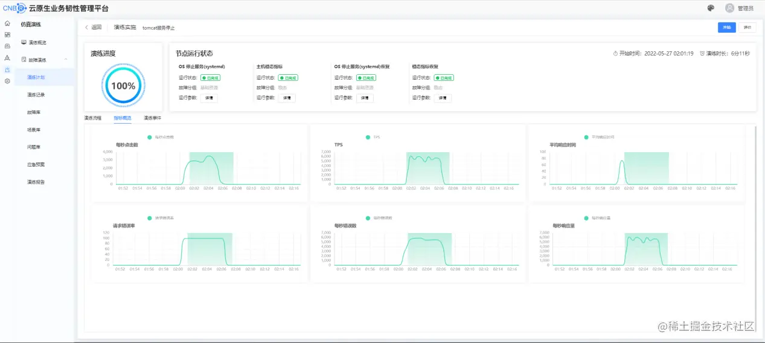Switch to the 演练流程 tab
The width and height of the screenshot is (765, 343).
(93, 118)
